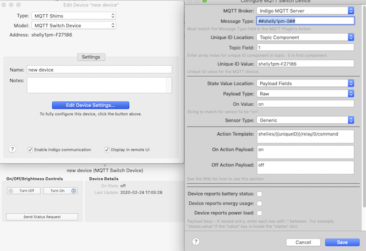Cancel the MQTT Switch configuration

pos(303,243)
